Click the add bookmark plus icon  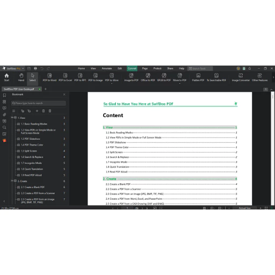(37, 111)
